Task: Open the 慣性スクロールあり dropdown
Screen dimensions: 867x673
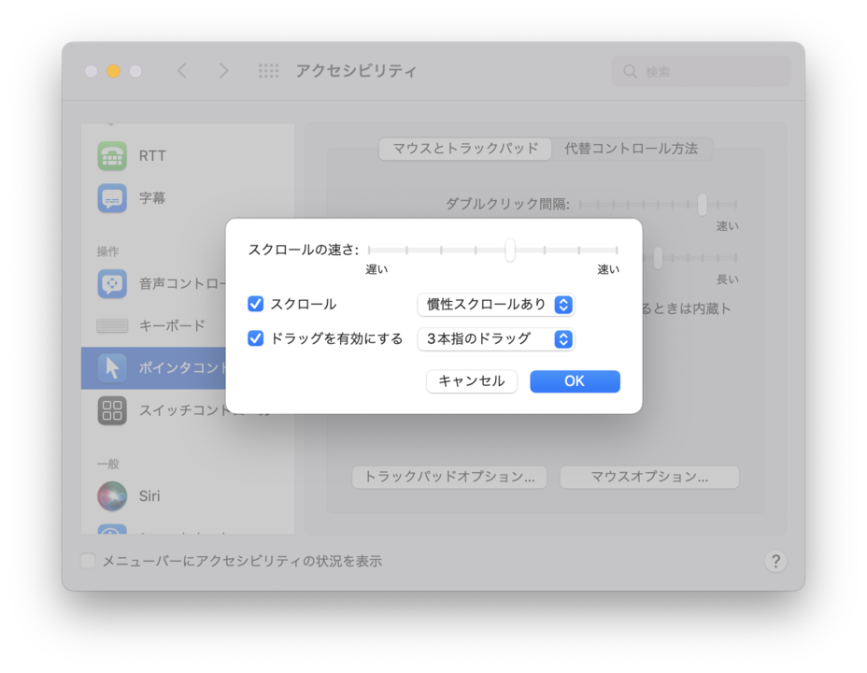Action: pos(496,305)
